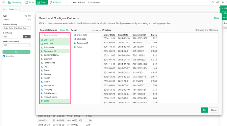Clear the column filter with X icon
The image size is (227, 126).
[68, 35]
